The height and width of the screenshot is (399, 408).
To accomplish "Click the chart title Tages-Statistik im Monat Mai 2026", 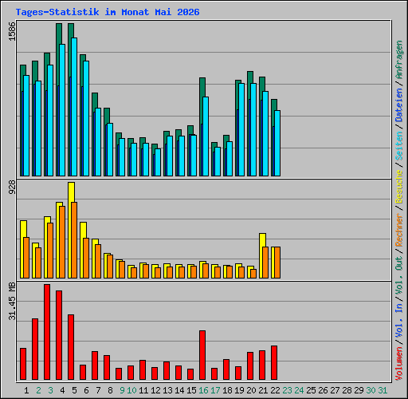I will 108,12.
